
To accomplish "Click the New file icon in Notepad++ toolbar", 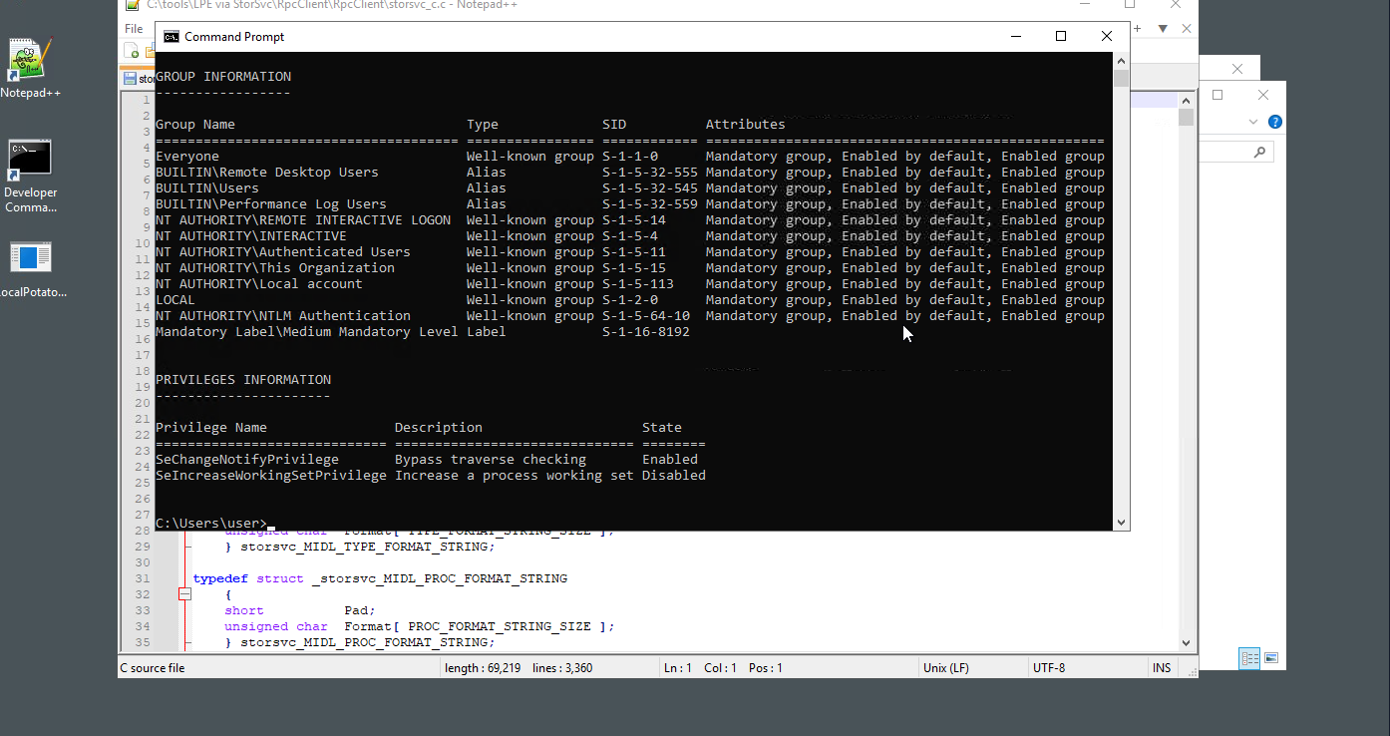I will pos(132,52).
